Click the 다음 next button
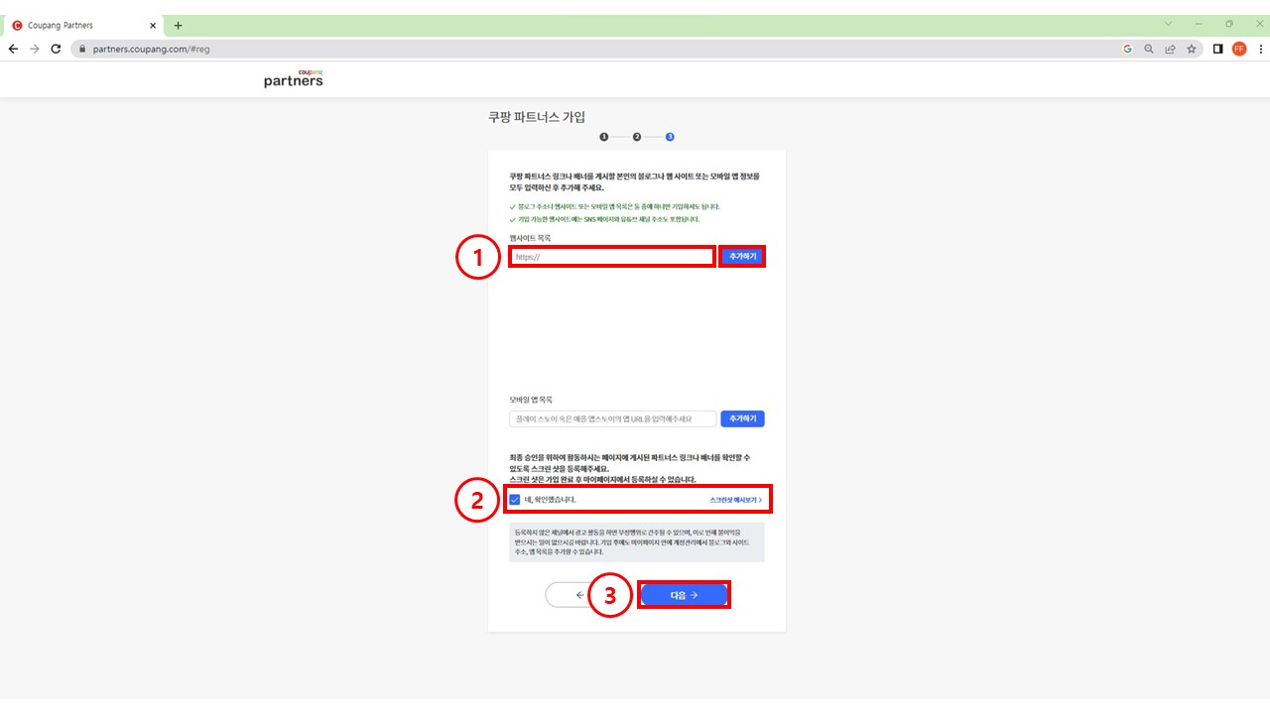This screenshot has height=714, width=1270. (x=684, y=595)
